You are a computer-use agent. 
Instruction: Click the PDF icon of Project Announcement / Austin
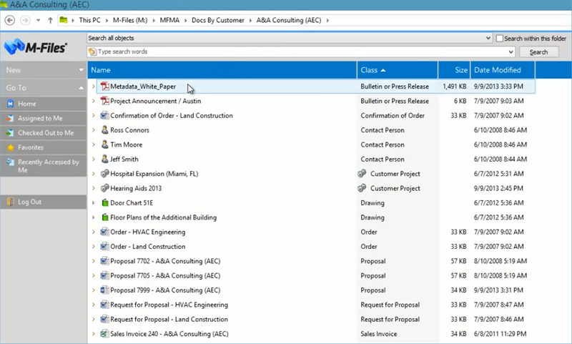point(104,101)
